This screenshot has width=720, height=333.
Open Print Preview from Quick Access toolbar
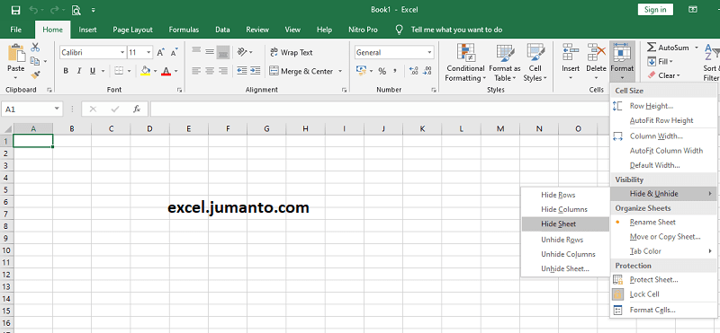(76, 10)
